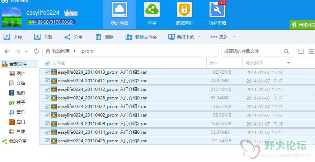Go back with the left arrow
315x162 pixels.
click(7, 51)
